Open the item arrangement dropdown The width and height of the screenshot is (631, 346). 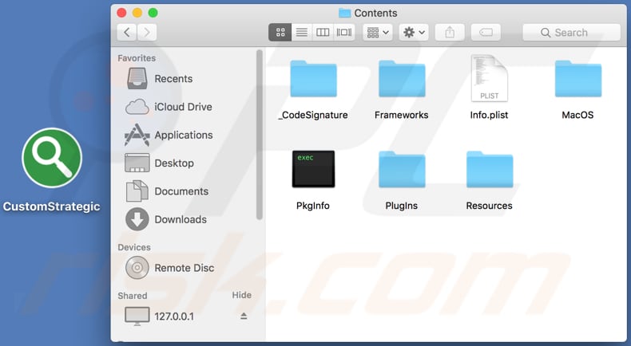378,32
